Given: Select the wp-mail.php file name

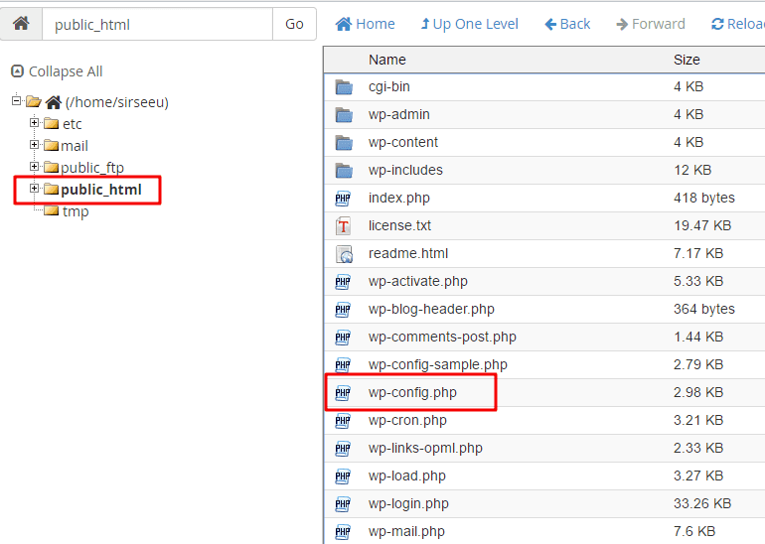Looking at the screenshot, I should click(406, 531).
